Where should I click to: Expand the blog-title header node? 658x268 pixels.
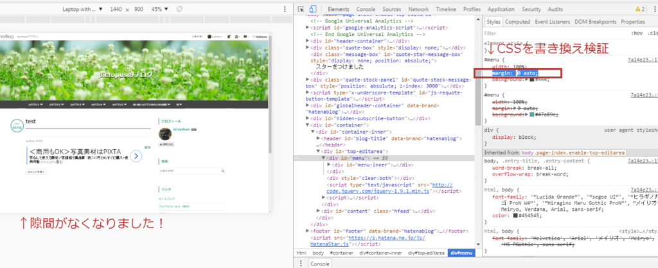(x=318, y=138)
